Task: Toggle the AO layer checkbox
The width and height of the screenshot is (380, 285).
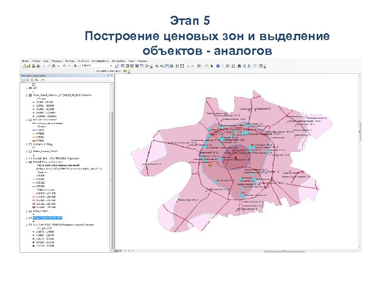Action: tap(30, 89)
